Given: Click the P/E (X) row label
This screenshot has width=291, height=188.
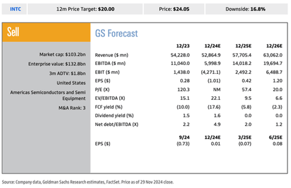Looking at the screenshot, I should point(102,89).
